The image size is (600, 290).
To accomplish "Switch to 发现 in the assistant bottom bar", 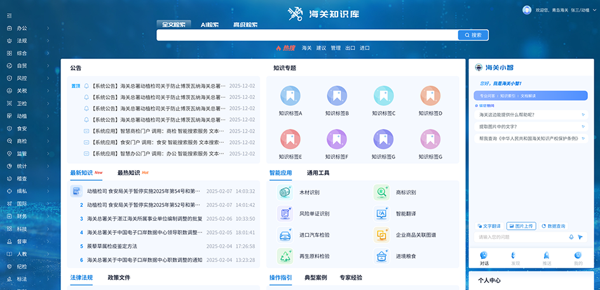I will click(515, 259).
